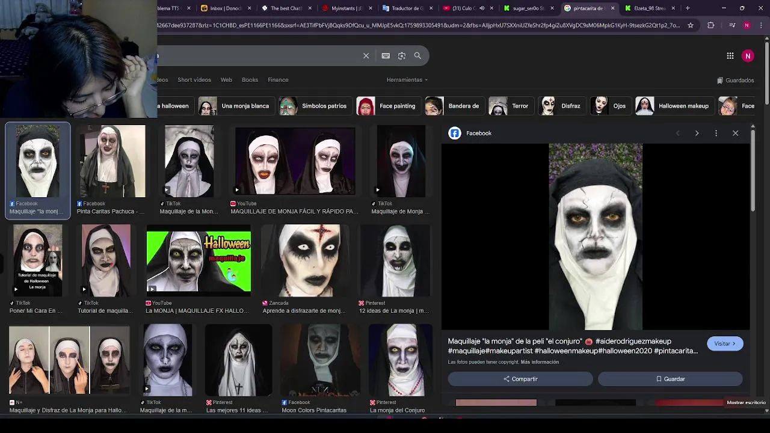
Task: Switch to the Elzeta_98 stream tab
Action: coord(650,8)
